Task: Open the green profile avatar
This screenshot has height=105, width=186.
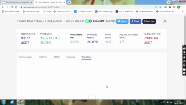Action: (x=179, y=7)
